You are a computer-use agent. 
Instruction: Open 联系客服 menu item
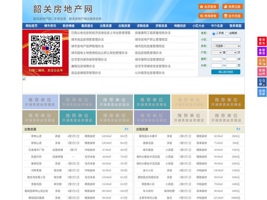235,26
